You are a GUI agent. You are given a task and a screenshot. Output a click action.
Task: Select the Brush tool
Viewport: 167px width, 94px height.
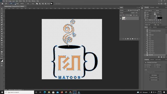[x=2, y=27]
